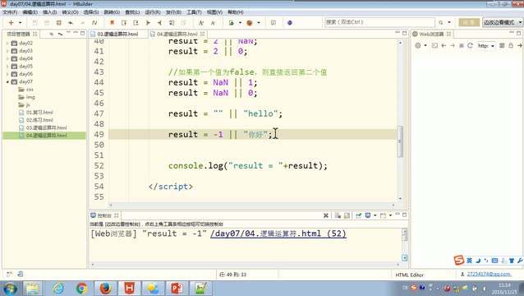Viewport: 524px width, 296px height.
Task: Open the 文件(F) menu
Action: click(10, 12)
